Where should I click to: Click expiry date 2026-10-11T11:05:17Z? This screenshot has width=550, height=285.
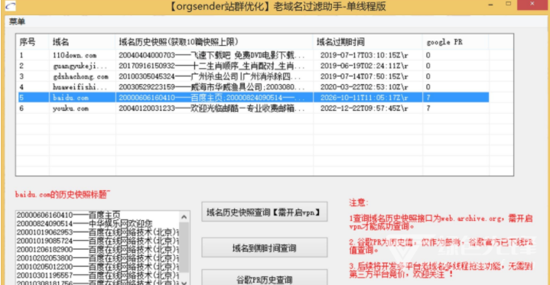(x=364, y=98)
